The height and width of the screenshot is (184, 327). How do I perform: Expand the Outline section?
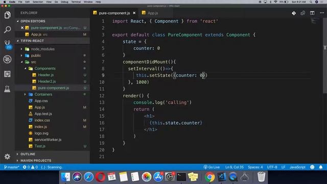pyautogui.click(x=52, y=154)
